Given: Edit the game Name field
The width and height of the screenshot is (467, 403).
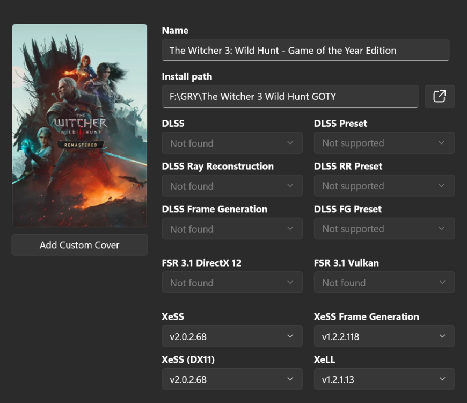Looking at the screenshot, I should click(x=305, y=50).
